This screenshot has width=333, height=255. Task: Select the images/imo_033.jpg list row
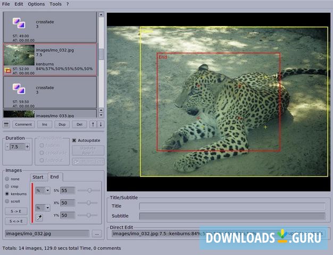50,114
